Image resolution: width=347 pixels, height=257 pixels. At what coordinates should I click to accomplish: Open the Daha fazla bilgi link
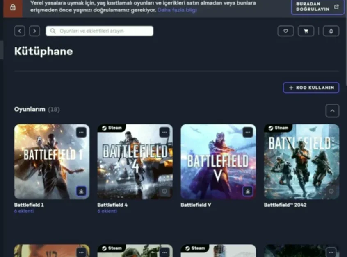tap(177, 10)
